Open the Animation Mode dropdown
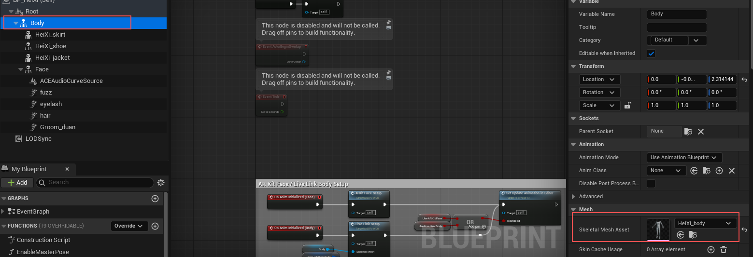This screenshot has width=753, height=257. [684, 158]
